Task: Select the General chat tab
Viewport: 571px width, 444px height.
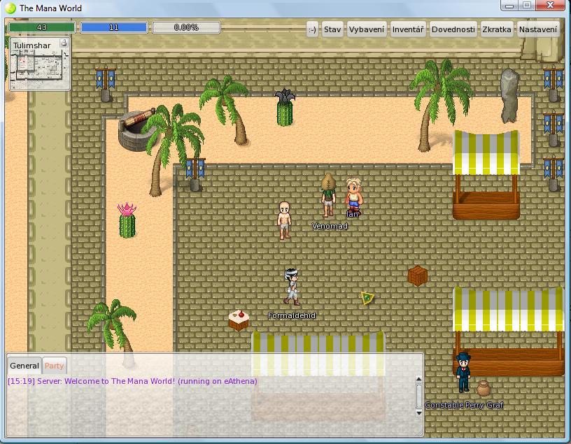Action: (24, 366)
